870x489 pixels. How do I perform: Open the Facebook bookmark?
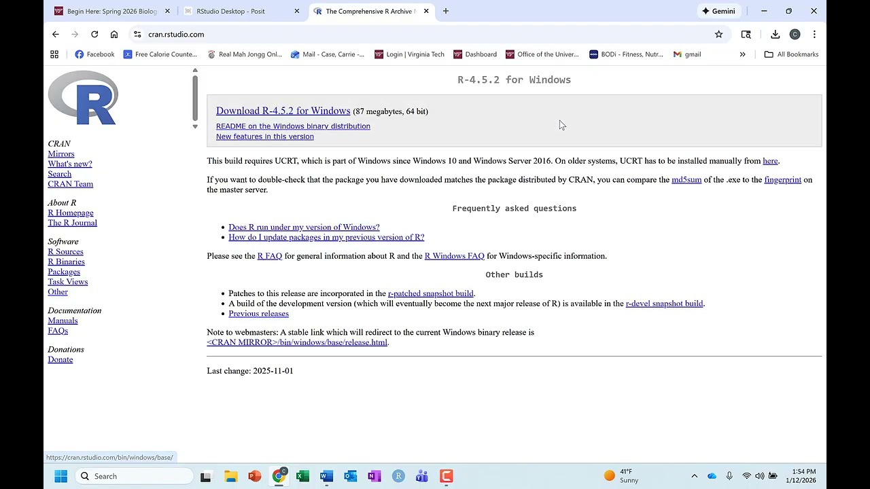point(94,54)
